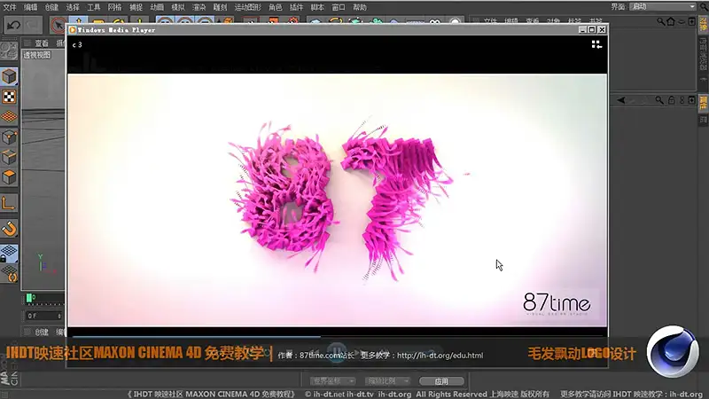Toggle the Snap magnet icon
This screenshot has width=709, height=399.
point(9,229)
